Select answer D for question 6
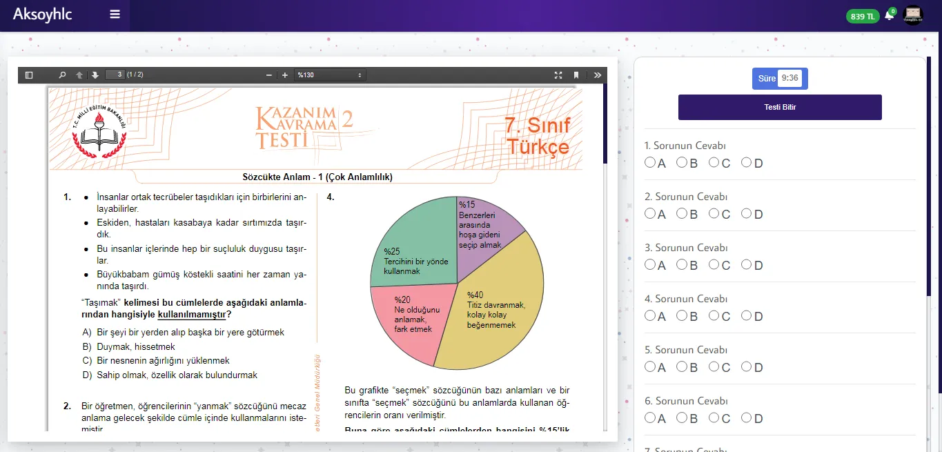 point(746,417)
